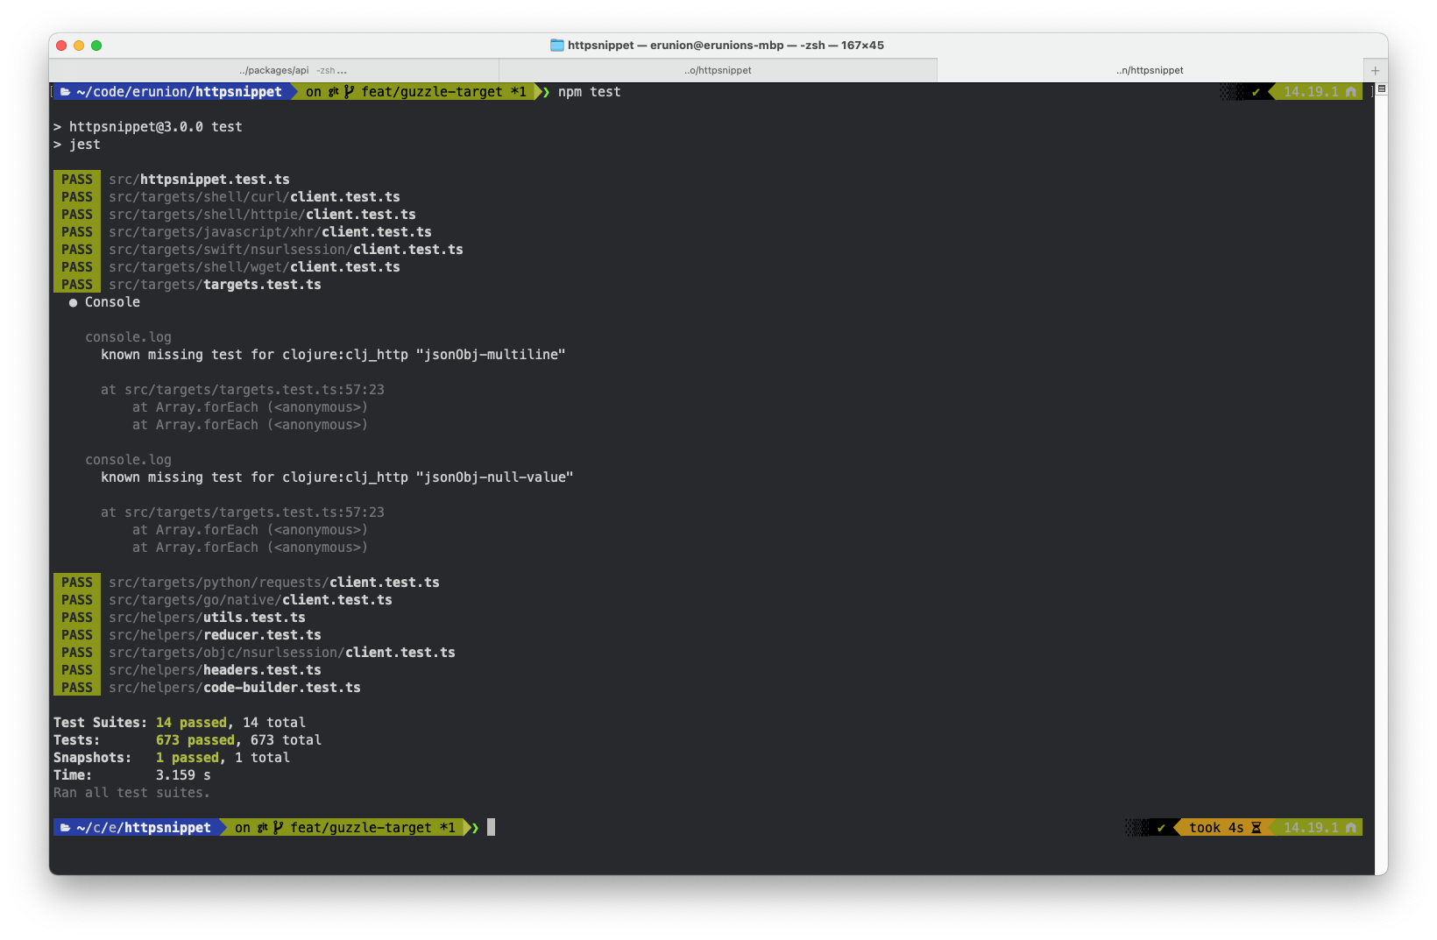
Task: Click 'src/targets/python/requests/client.test.ts' path
Action: pos(274,583)
